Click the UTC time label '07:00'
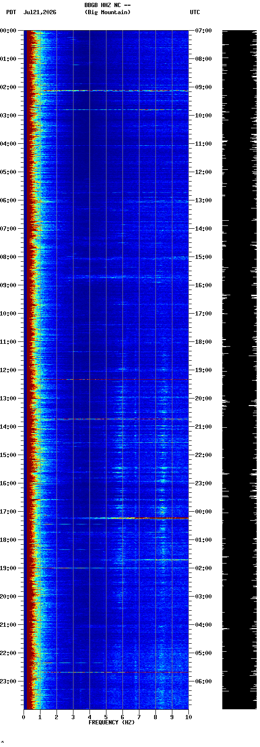260x747 pixels. [x=203, y=31]
